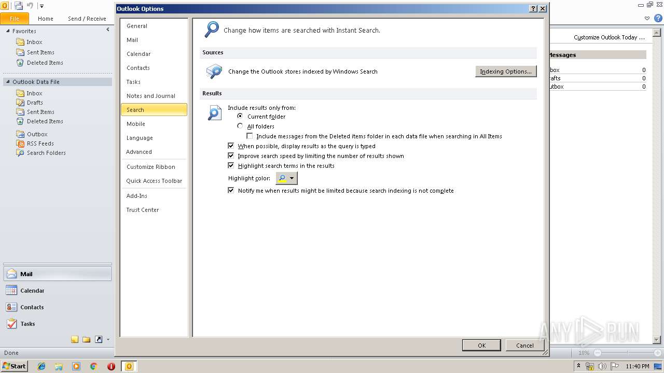Click the Show desktop button on the taskbar
This screenshot has height=373, width=664.
pos(658,366)
